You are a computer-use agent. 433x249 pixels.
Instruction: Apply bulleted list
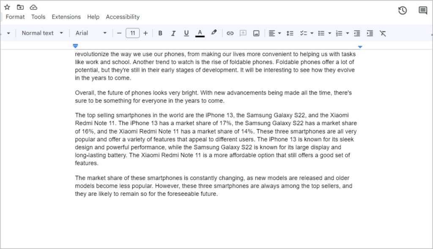(x=321, y=33)
